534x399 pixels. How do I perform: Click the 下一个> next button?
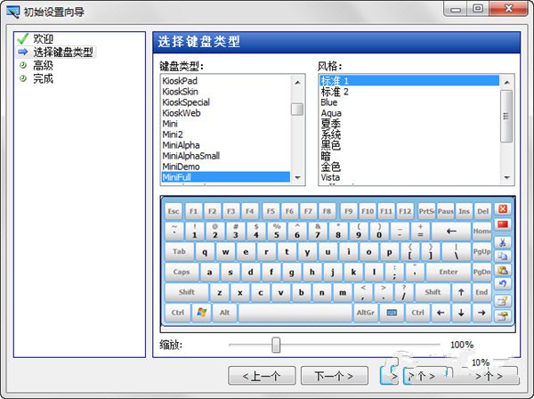tap(334, 376)
